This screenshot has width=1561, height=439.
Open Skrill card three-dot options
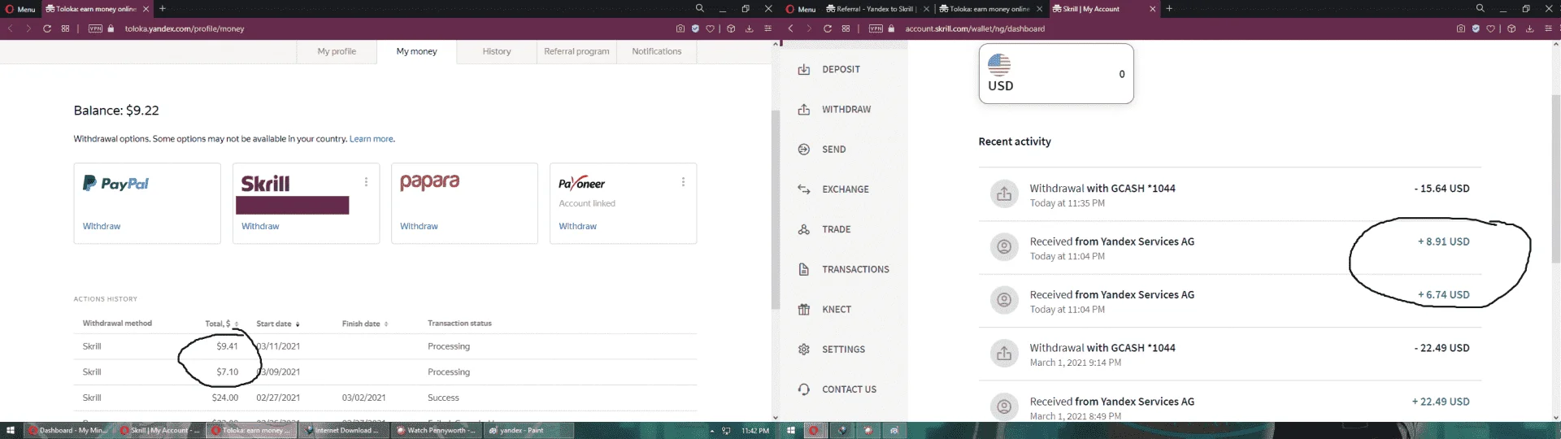click(366, 182)
